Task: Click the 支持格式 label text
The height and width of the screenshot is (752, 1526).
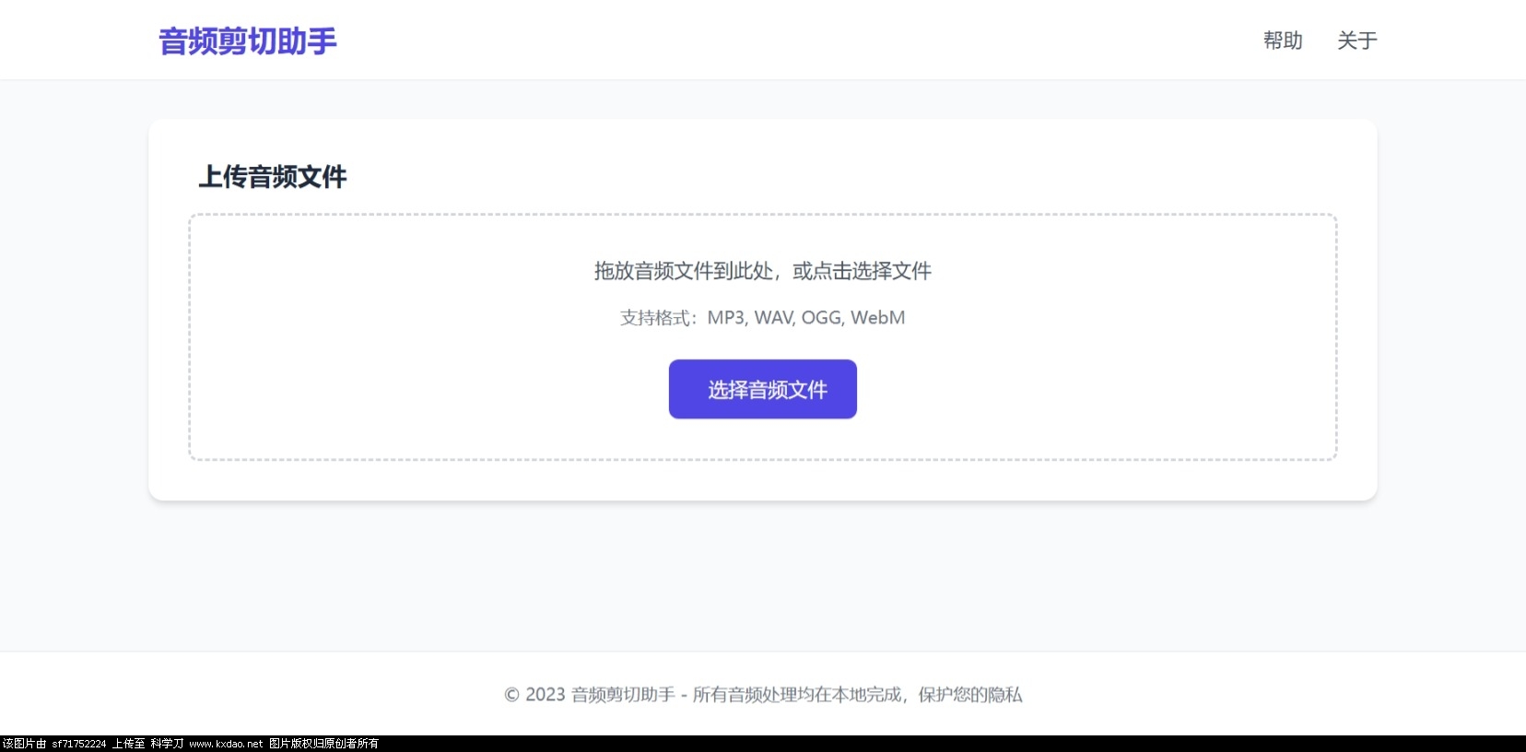Action: (x=655, y=318)
